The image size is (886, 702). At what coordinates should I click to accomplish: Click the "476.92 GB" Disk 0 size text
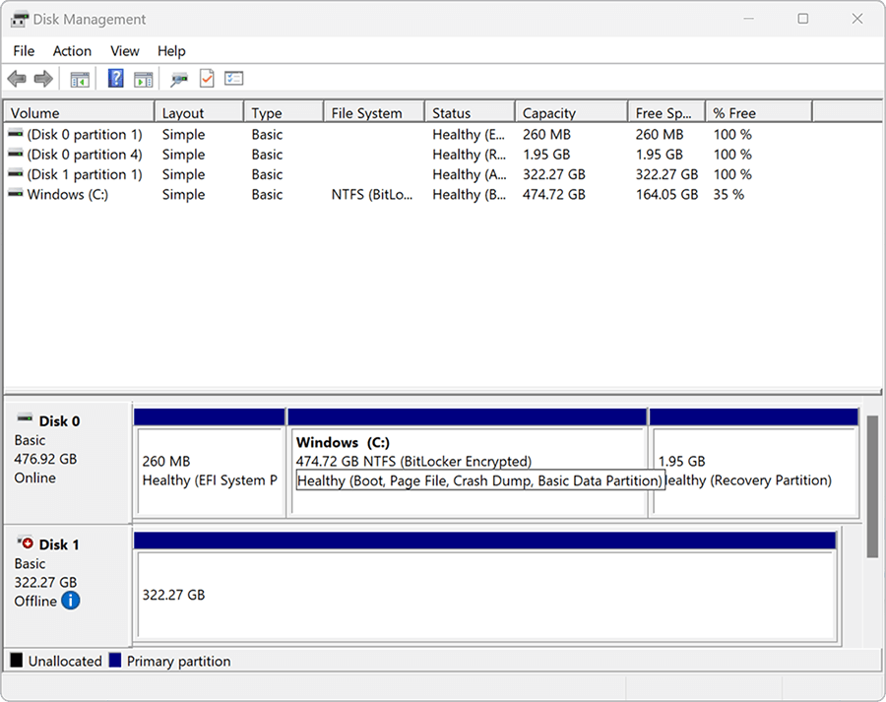(x=45, y=459)
